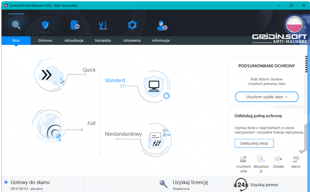The height and width of the screenshot is (192, 310).
Task: Click DB 0108-02 aktualne database status
Action: [x=27, y=189]
